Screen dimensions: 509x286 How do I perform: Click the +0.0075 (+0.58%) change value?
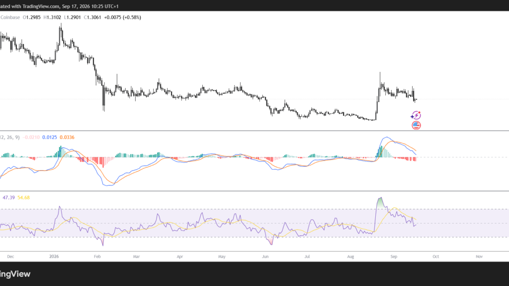coord(122,17)
